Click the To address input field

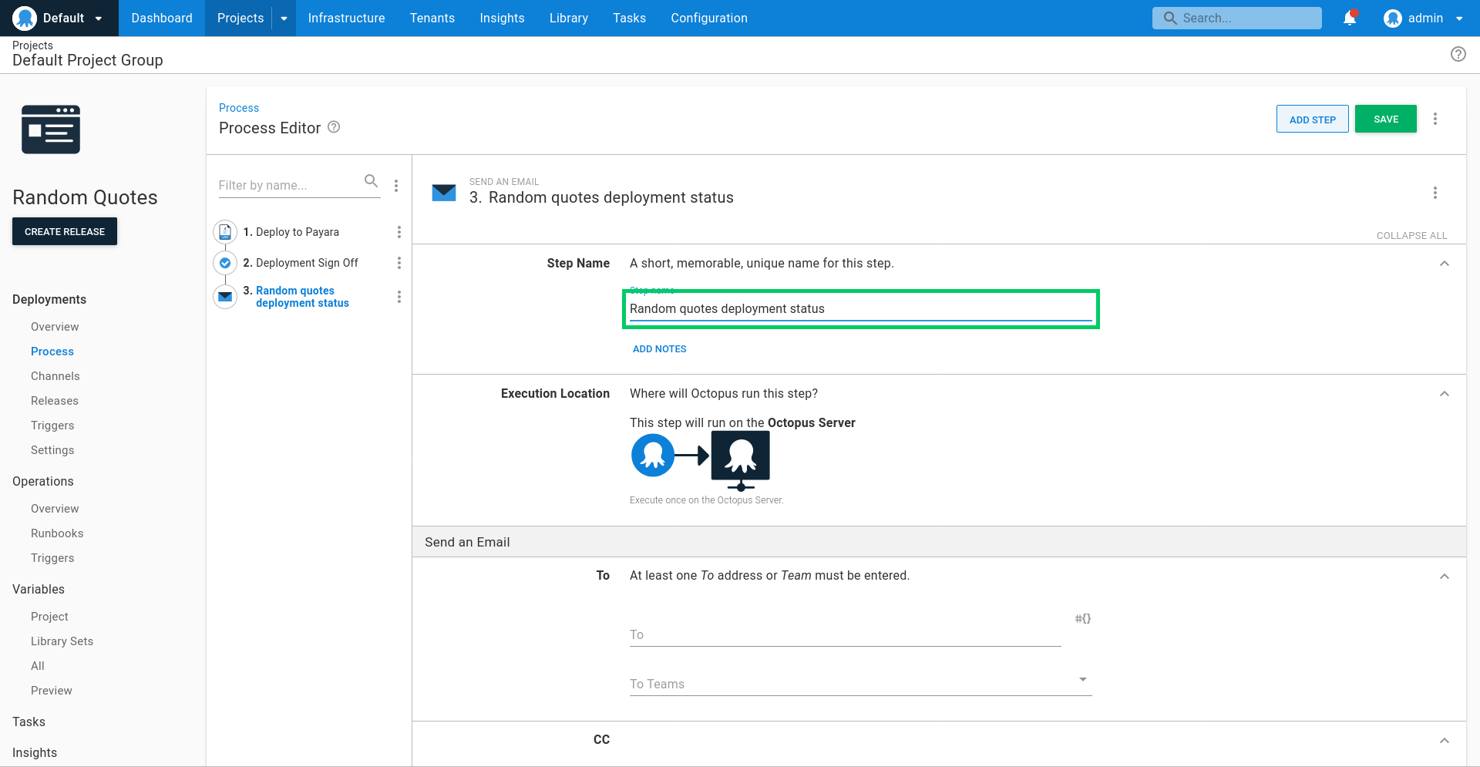[x=846, y=634]
